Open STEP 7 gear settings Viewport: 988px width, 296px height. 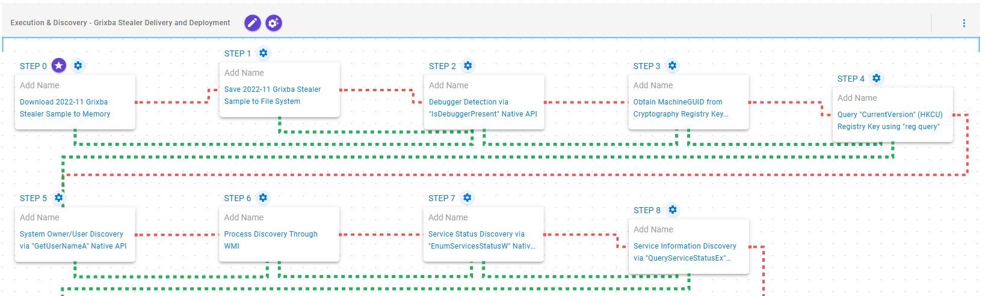pyautogui.click(x=467, y=198)
